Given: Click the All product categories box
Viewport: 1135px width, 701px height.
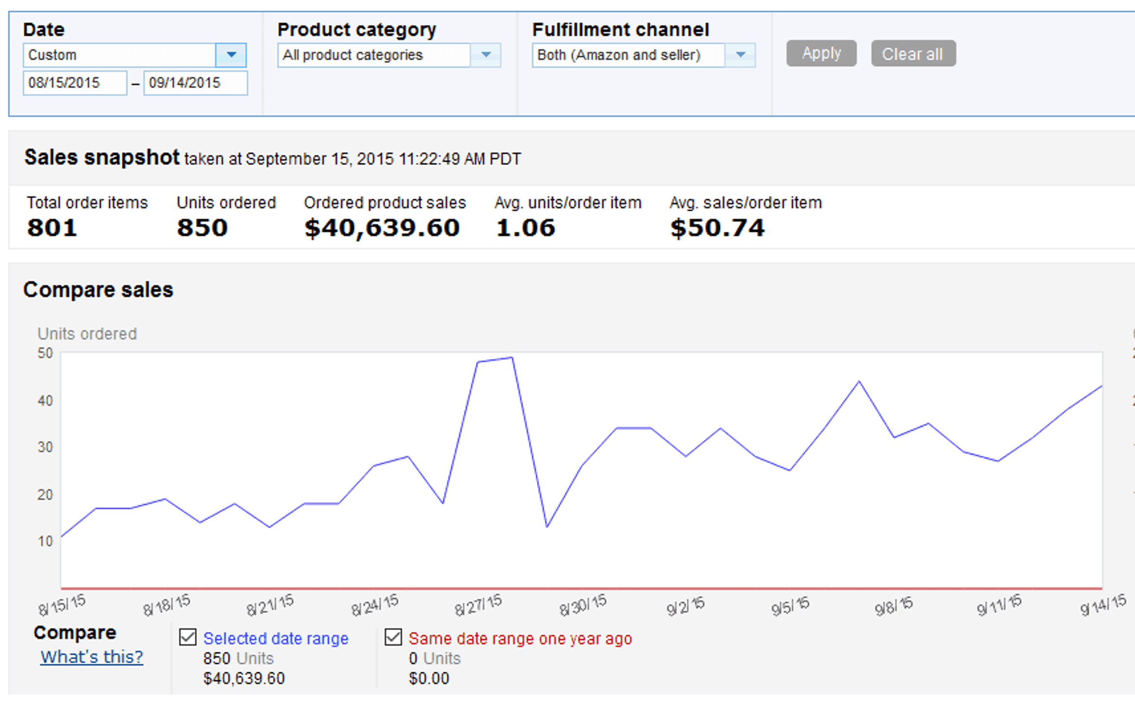Looking at the screenshot, I should click(x=374, y=55).
